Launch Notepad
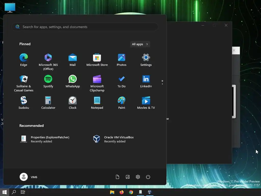 tap(97, 103)
